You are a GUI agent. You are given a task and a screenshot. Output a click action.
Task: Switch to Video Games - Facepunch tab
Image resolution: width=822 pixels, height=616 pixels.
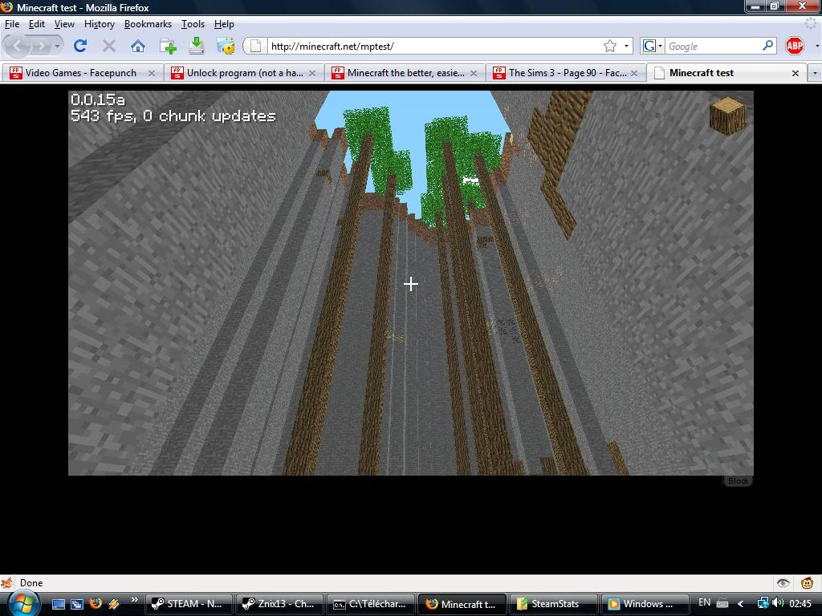click(82, 73)
